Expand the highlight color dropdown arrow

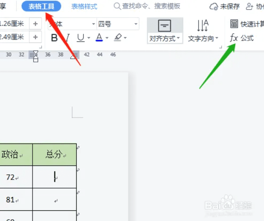click(x=125, y=38)
